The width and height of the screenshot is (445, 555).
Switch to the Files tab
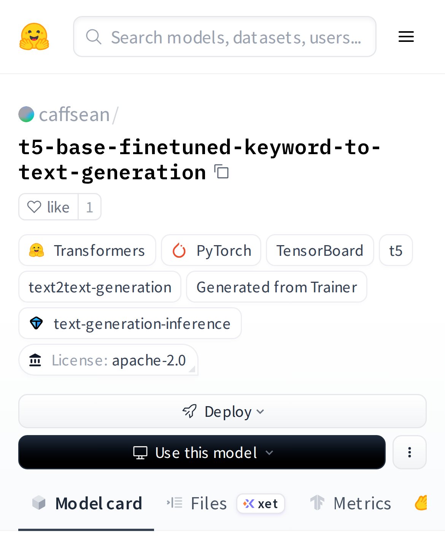click(x=209, y=504)
